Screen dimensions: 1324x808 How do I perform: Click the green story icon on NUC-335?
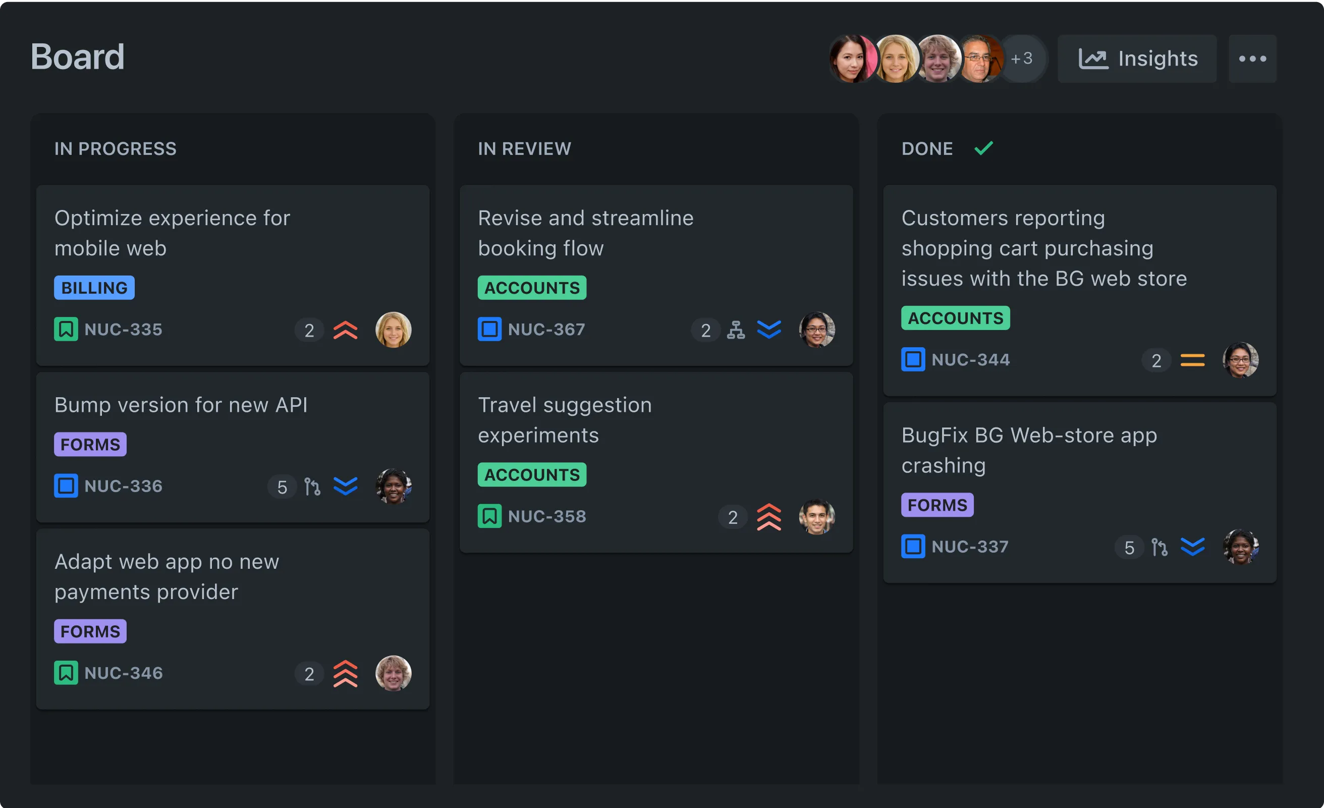click(66, 330)
